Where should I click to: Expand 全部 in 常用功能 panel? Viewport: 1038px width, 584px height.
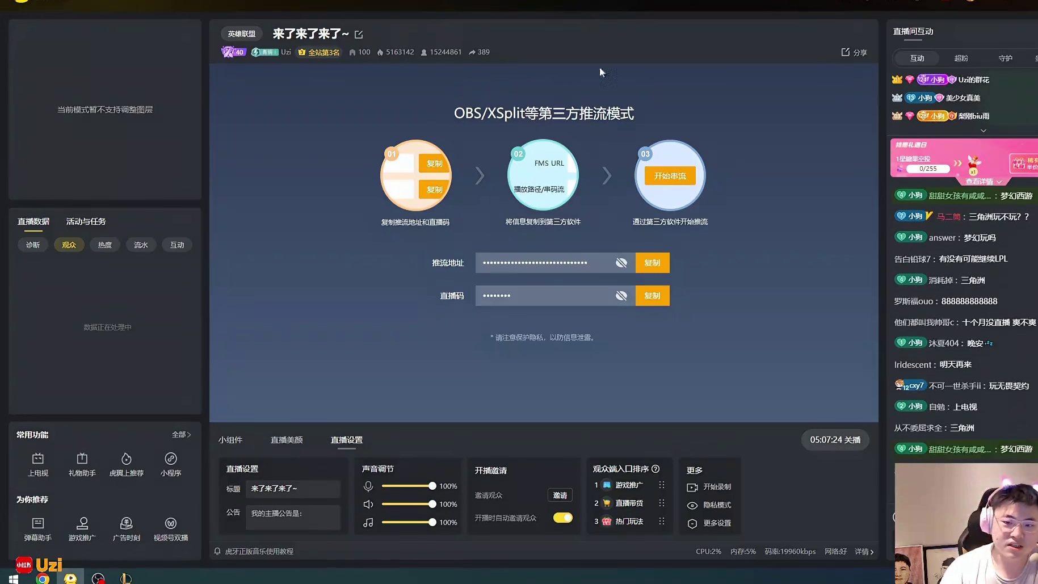pos(181,435)
